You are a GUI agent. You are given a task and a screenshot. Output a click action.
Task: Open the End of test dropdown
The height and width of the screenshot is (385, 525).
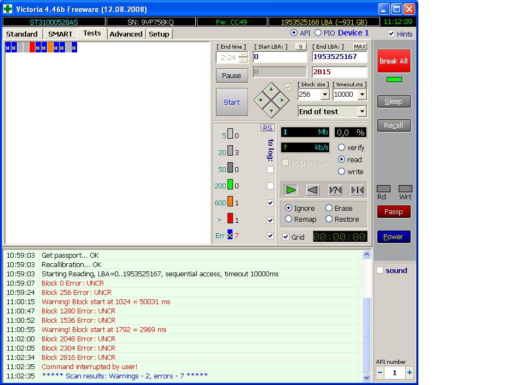[362, 111]
